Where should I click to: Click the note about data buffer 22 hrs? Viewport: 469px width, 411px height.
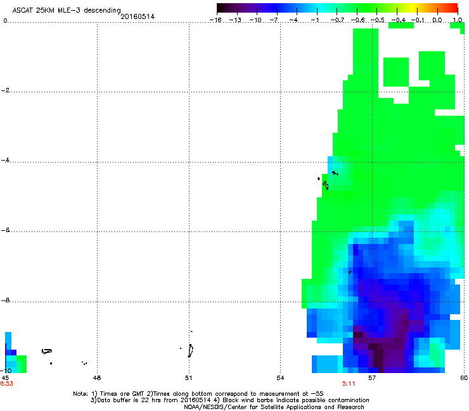tap(151, 400)
